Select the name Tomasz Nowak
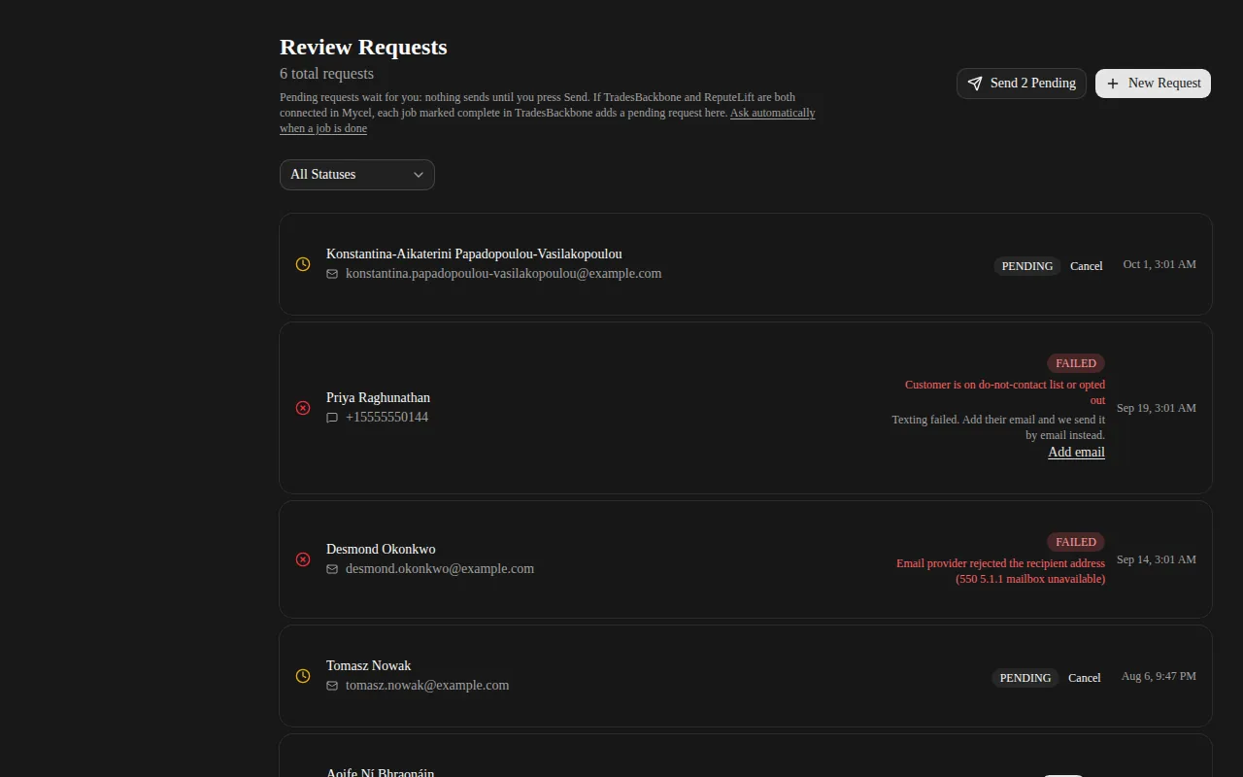Viewport: 1243px width, 777px height. pos(368,666)
